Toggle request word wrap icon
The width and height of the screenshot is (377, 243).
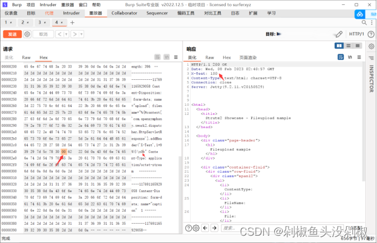[157, 57]
